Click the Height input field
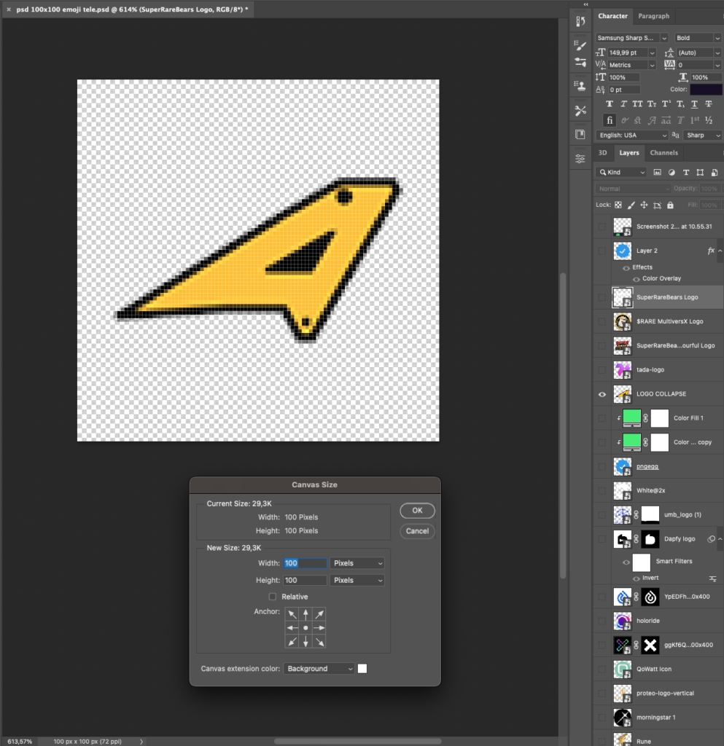This screenshot has width=724, height=746. [305, 581]
